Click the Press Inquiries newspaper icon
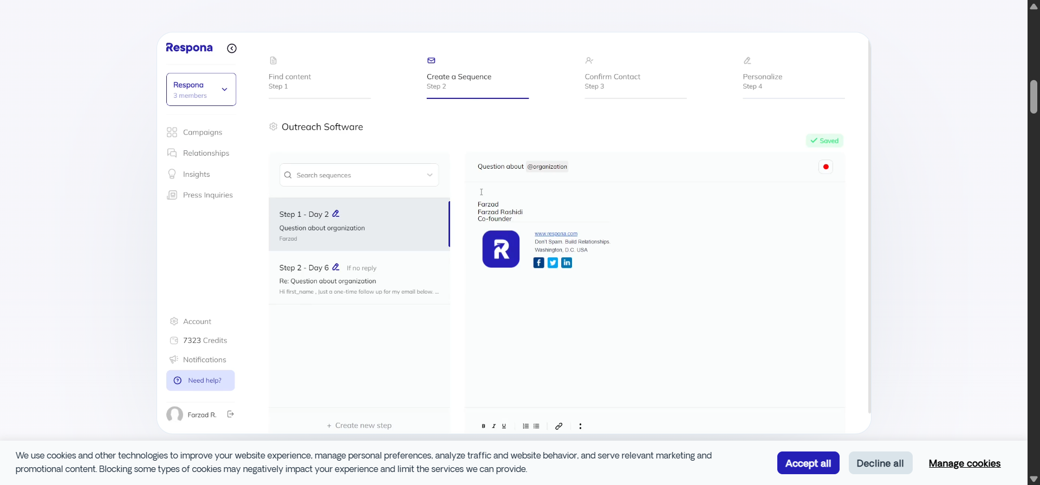 172,195
